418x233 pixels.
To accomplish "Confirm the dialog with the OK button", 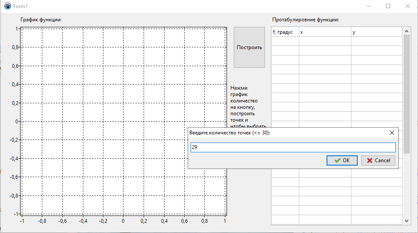I will pos(342,160).
